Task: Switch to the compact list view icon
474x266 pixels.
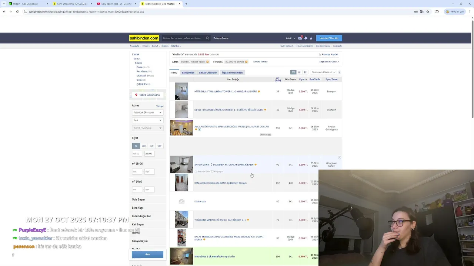Action: coord(299,72)
